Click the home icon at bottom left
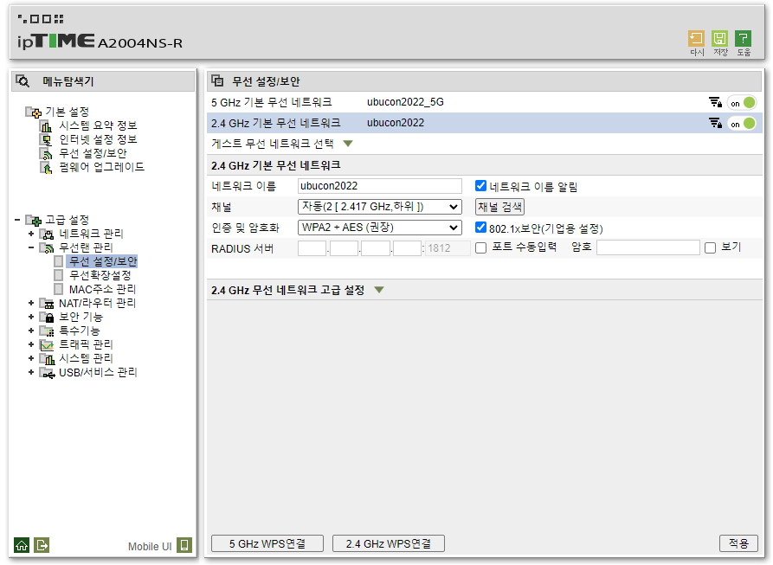The height and width of the screenshot is (565, 773). coord(22,545)
